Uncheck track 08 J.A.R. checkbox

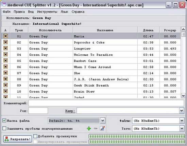coord(5,79)
